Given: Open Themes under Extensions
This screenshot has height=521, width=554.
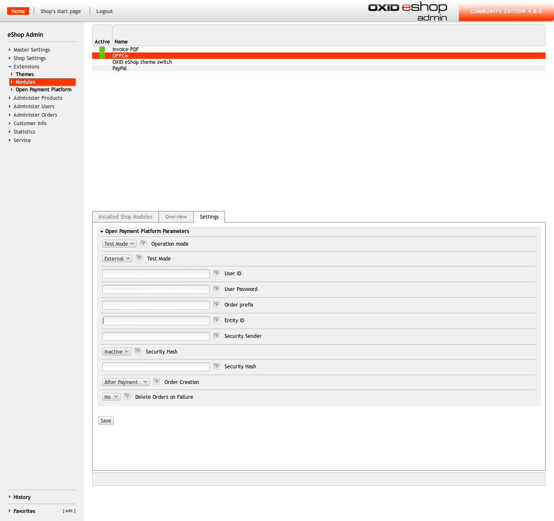Looking at the screenshot, I should pyautogui.click(x=25, y=74).
